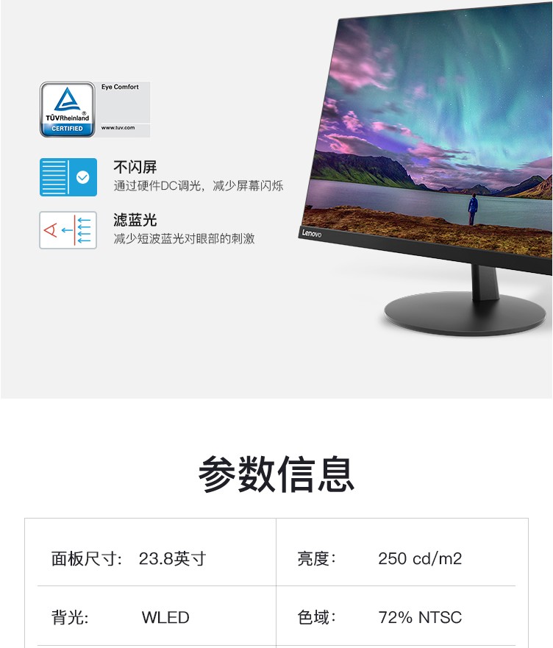The height and width of the screenshot is (648, 553).
Task: Click the 减少短波蓝光对眼部的刺激 description
Action: coord(184,239)
